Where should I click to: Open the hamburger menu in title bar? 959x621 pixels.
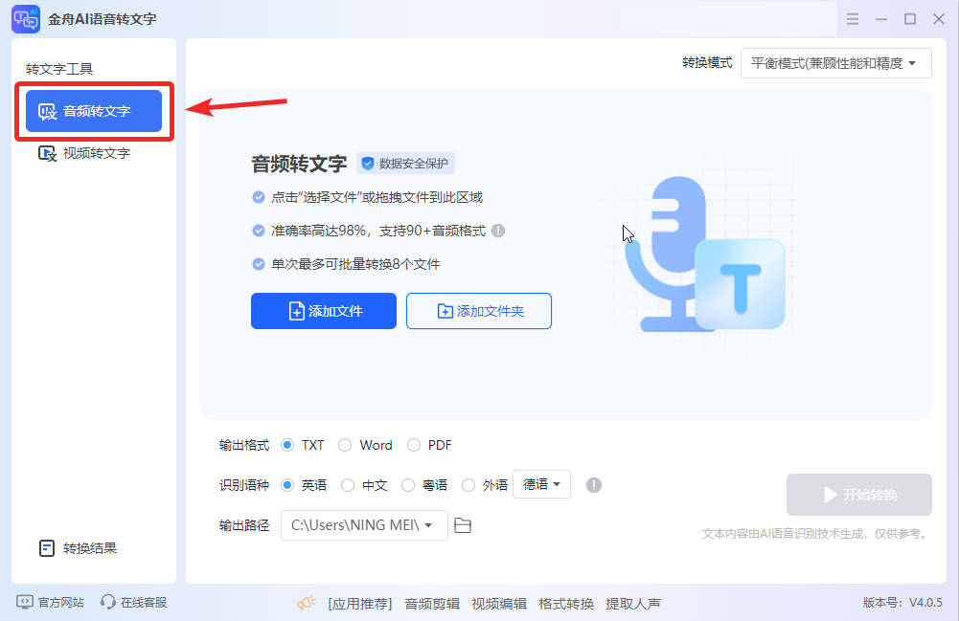click(852, 19)
